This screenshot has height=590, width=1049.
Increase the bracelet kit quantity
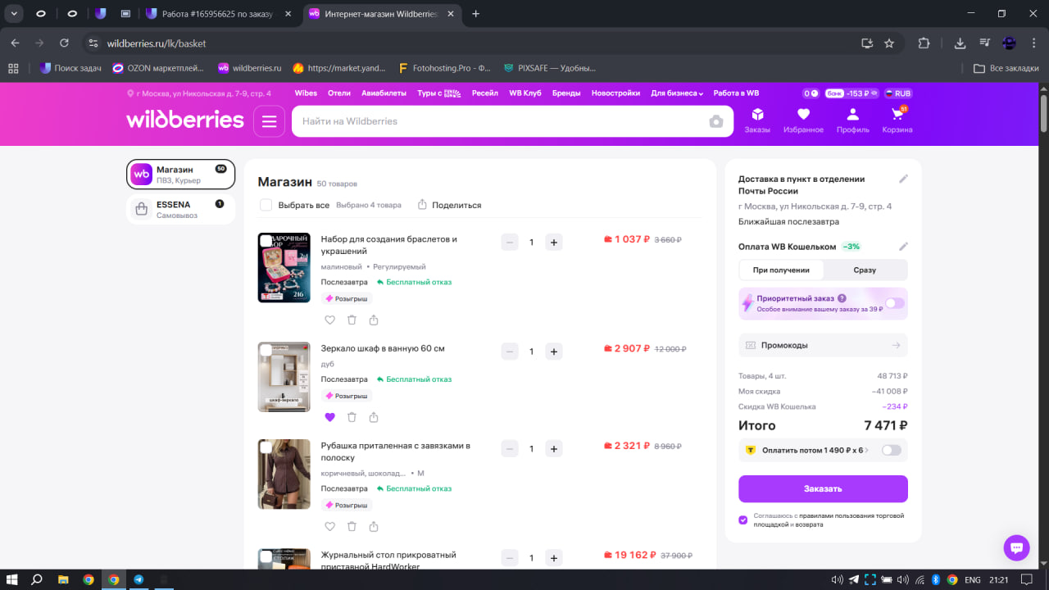pos(554,242)
